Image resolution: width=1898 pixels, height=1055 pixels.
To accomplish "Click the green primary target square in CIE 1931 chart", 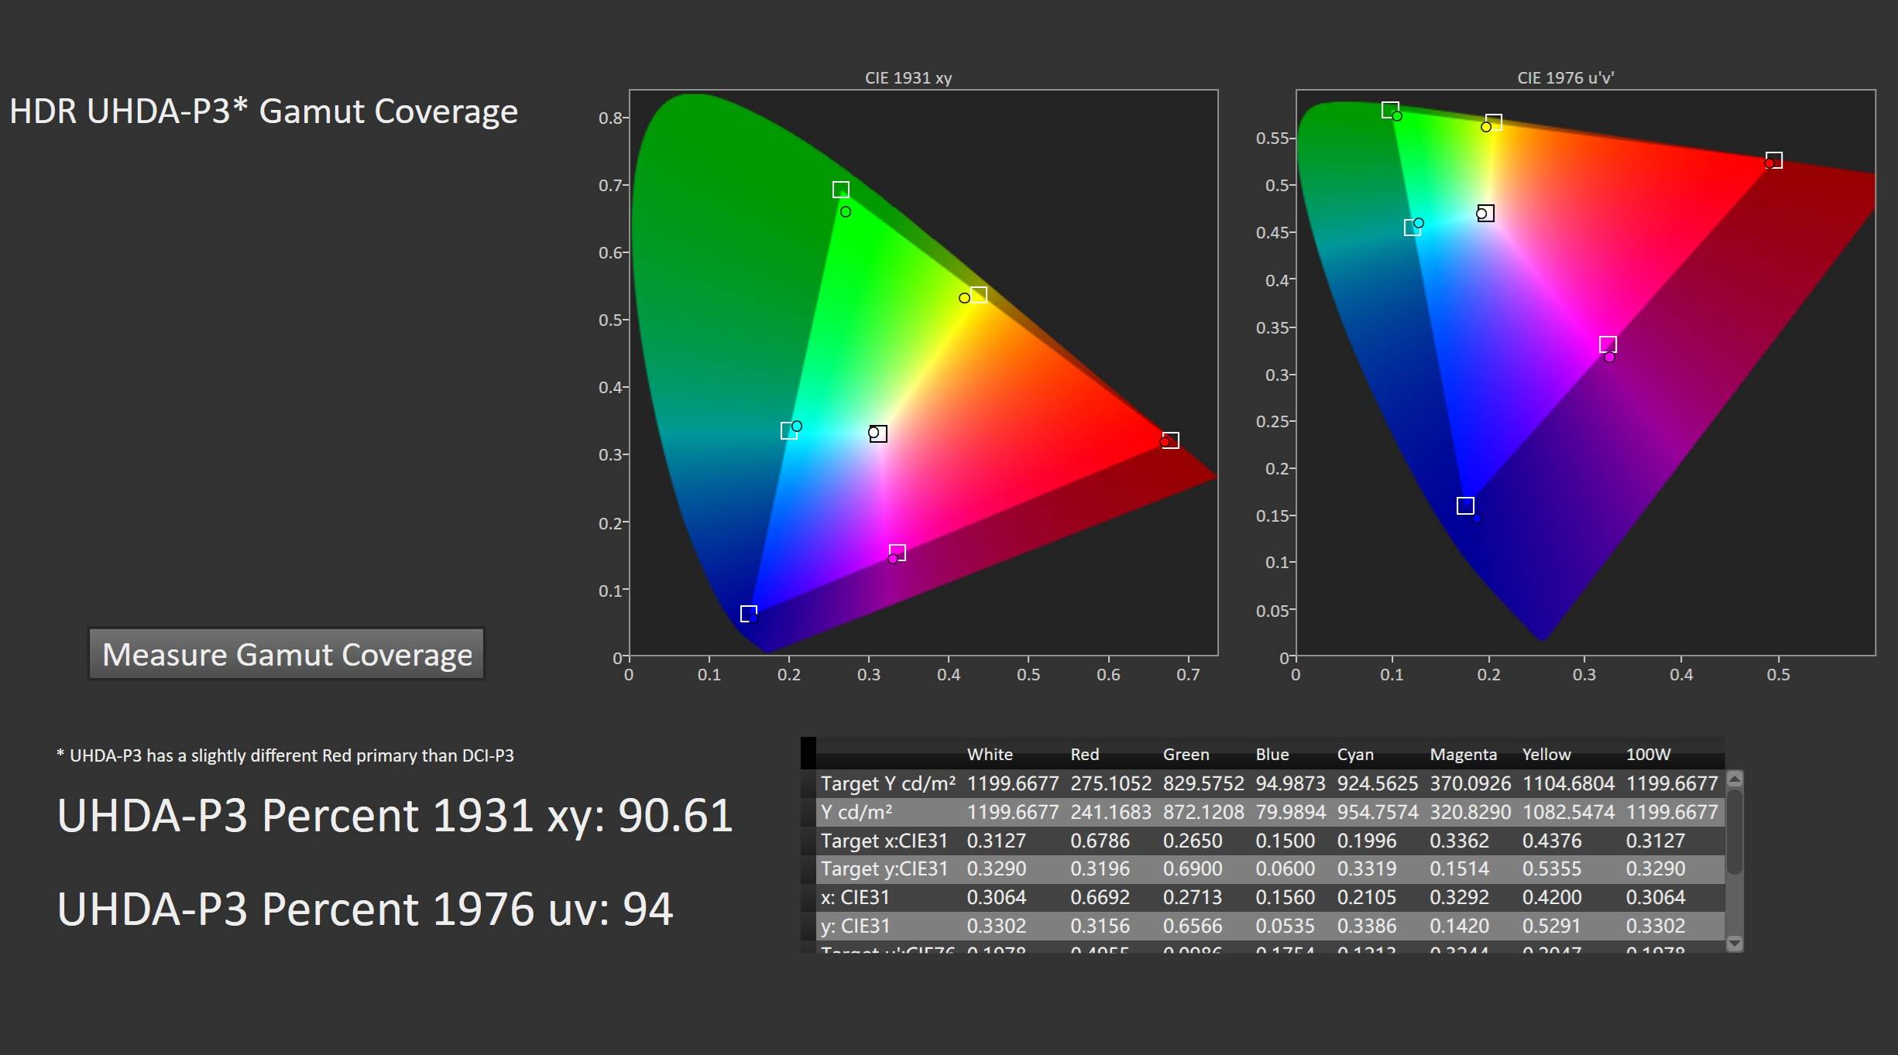I will point(841,190).
